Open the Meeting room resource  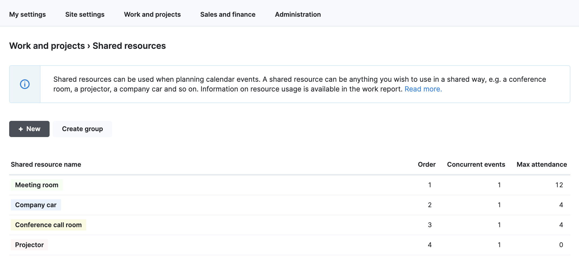pos(37,185)
